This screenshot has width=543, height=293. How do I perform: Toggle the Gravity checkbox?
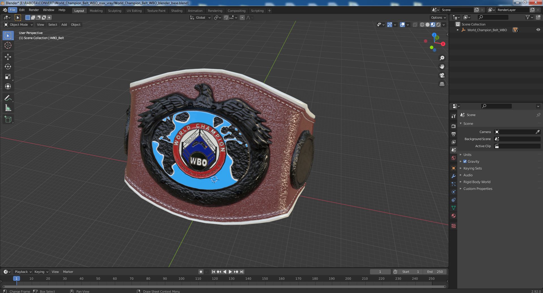click(465, 161)
